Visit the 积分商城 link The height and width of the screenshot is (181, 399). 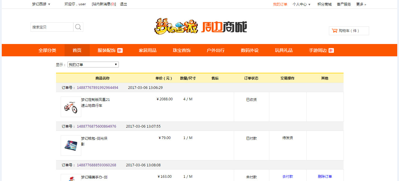click(324, 4)
